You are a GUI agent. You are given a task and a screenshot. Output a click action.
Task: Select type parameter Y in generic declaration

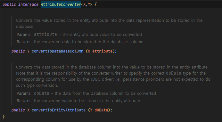click(x=89, y=4)
